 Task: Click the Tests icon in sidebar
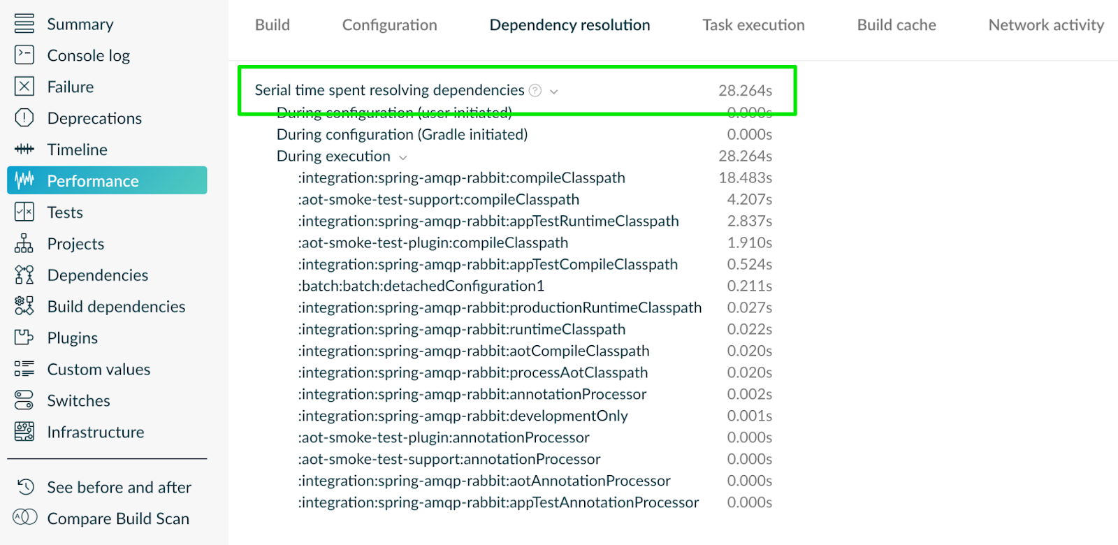click(x=24, y=212)
